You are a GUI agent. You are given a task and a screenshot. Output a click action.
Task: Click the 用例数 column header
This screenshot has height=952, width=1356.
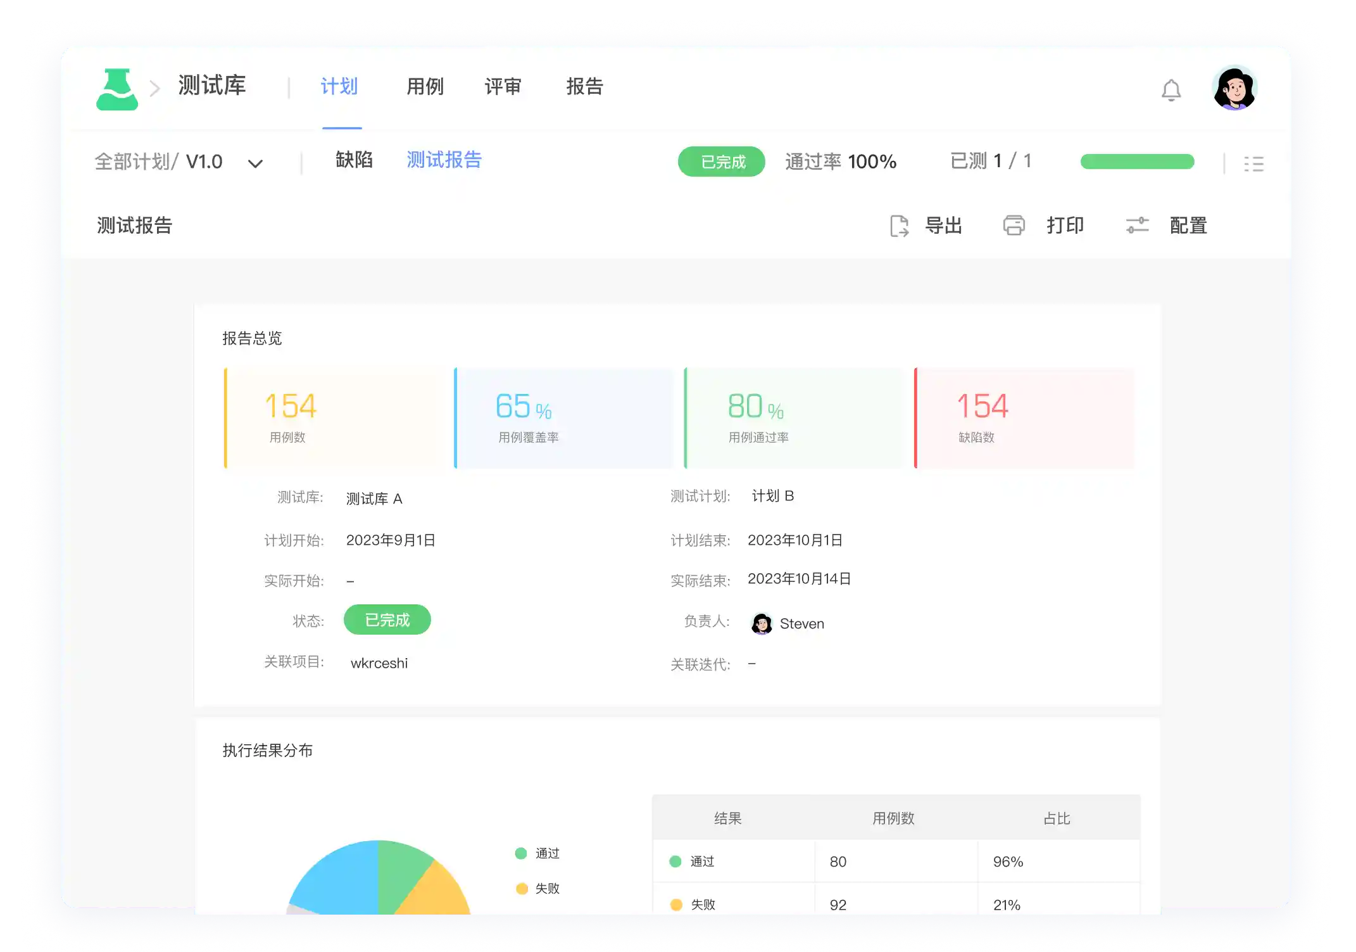point(893,818)
